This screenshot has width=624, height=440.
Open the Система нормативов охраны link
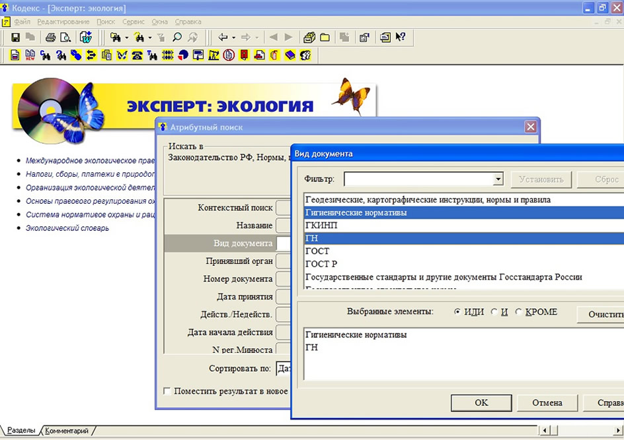click(91, 214)
